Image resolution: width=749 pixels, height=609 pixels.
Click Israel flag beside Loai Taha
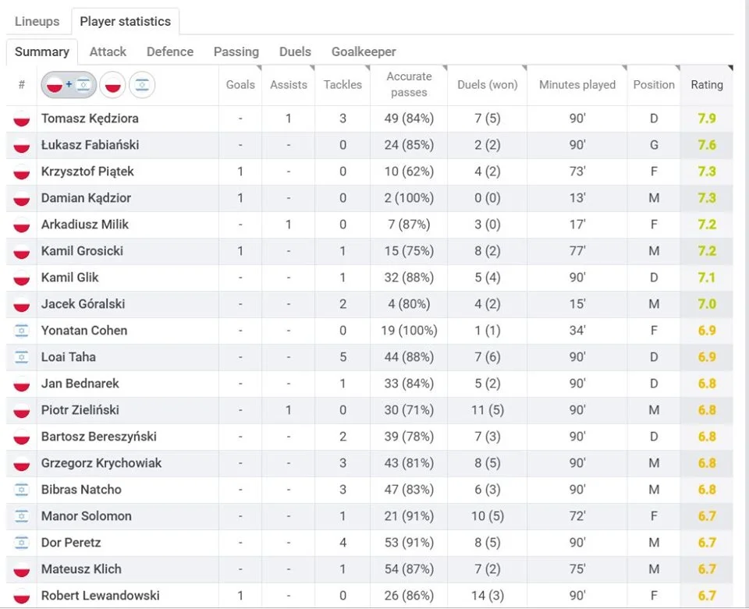(x=21, y=357)
